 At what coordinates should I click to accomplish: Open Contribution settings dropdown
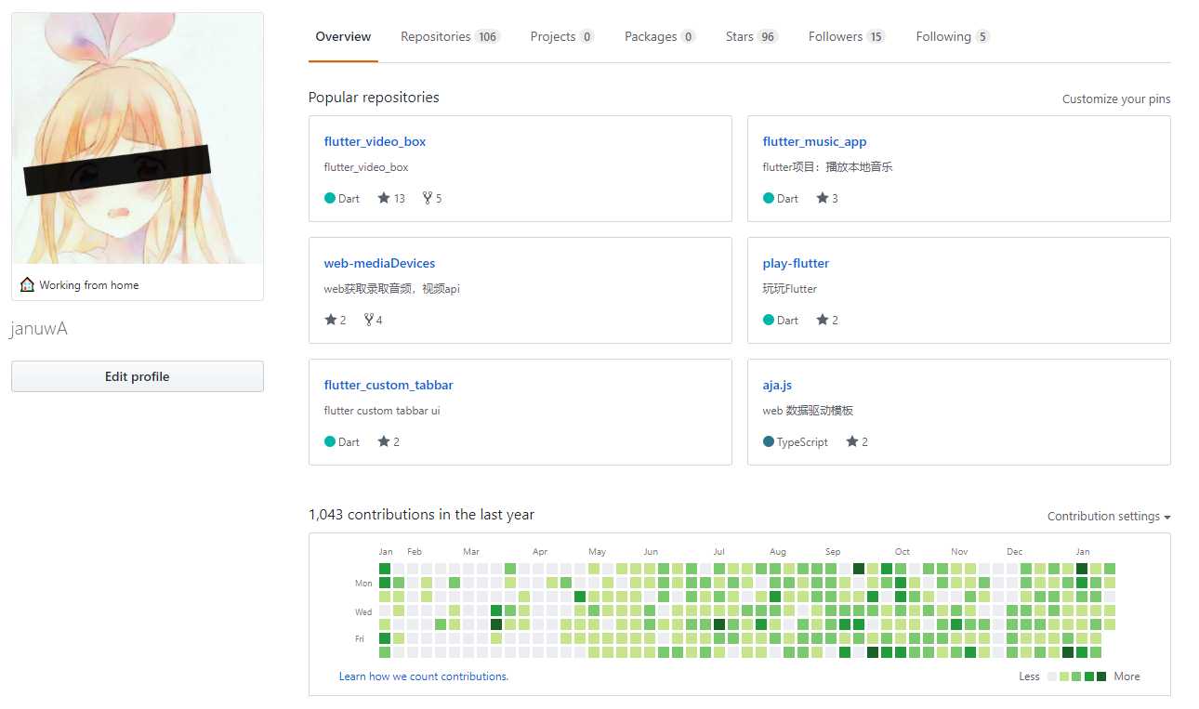[x=1109, y=517]
